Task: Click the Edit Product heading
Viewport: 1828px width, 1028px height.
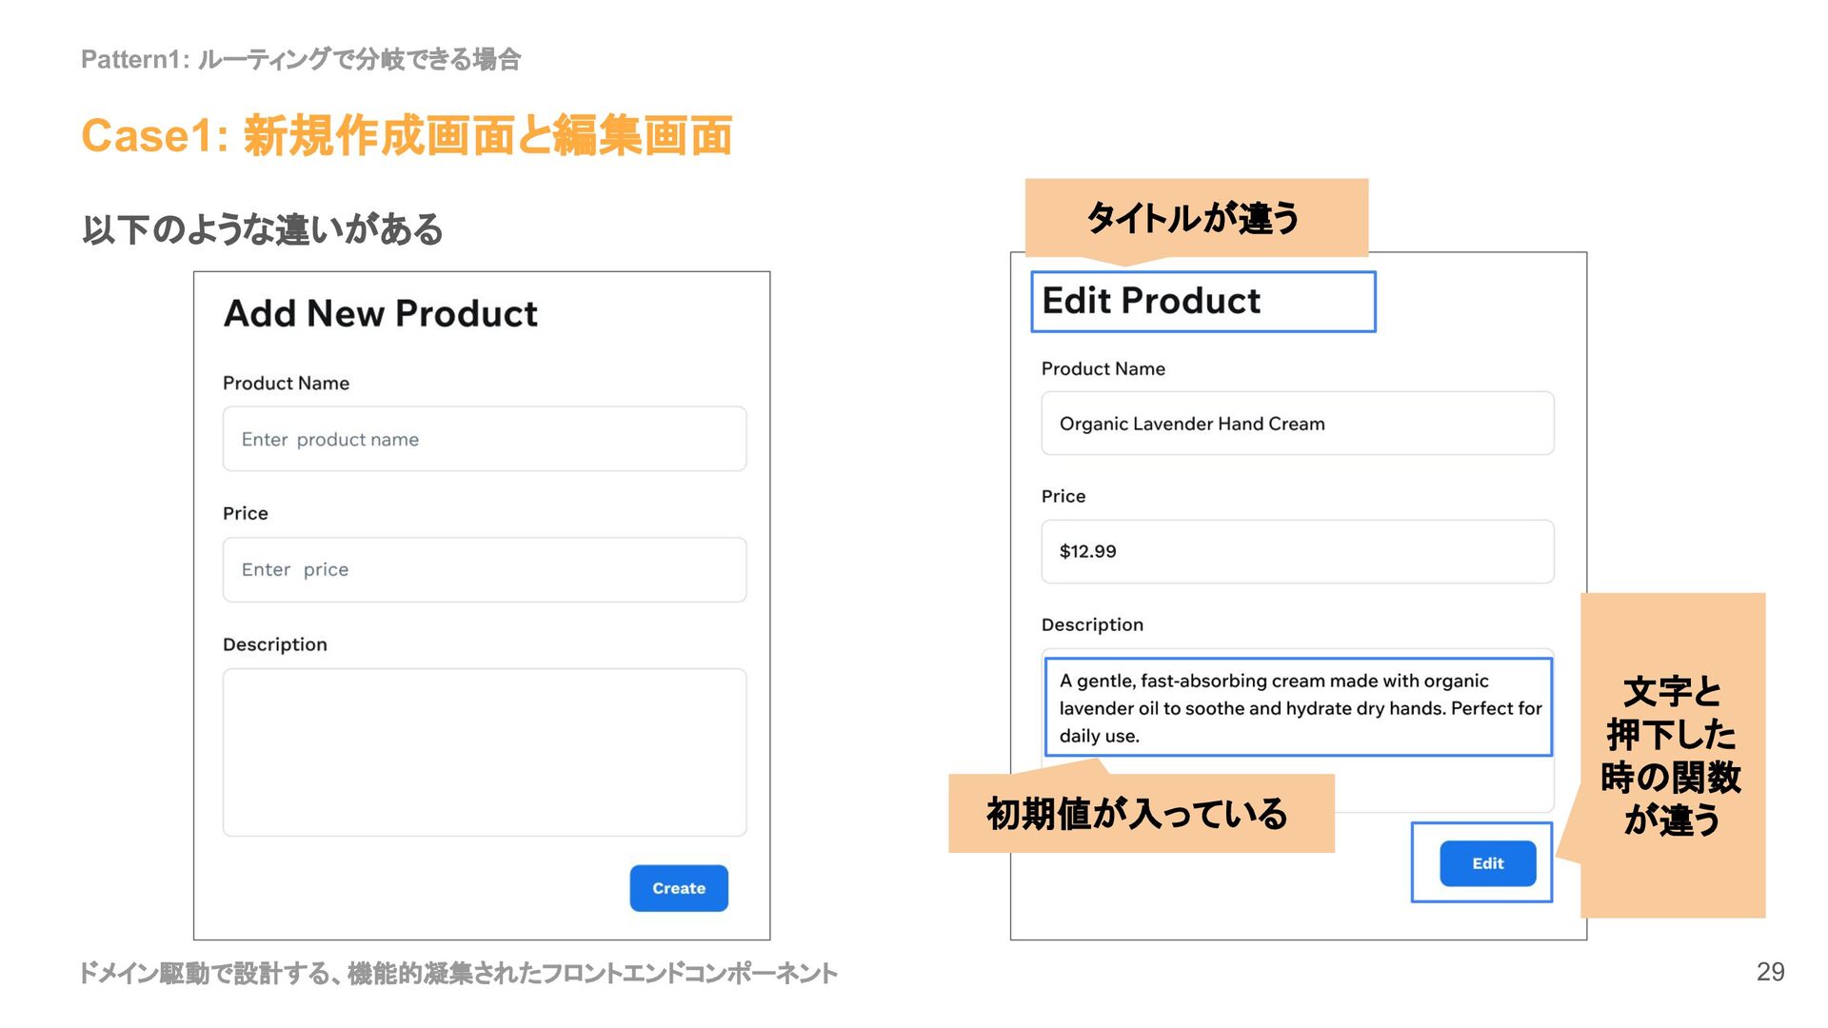Action: tap(1151, 301)
